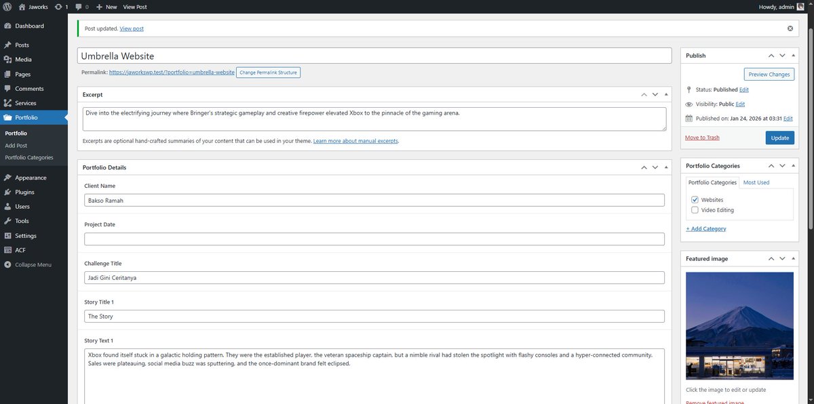Open the Pages sidebar menu
Viewport: 814px width, 404px height.
(x=34, y=74)
